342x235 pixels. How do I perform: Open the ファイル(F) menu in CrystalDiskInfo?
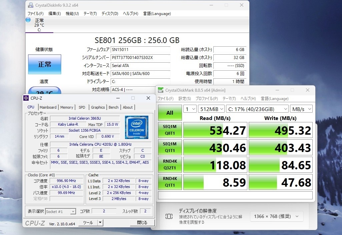(36, 14)
